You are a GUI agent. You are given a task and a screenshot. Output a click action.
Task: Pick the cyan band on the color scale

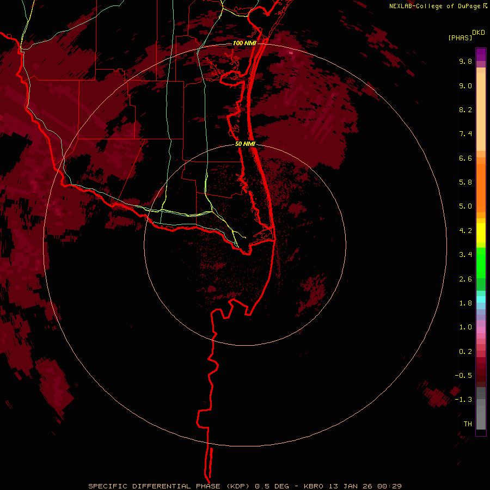coord(481,299)
